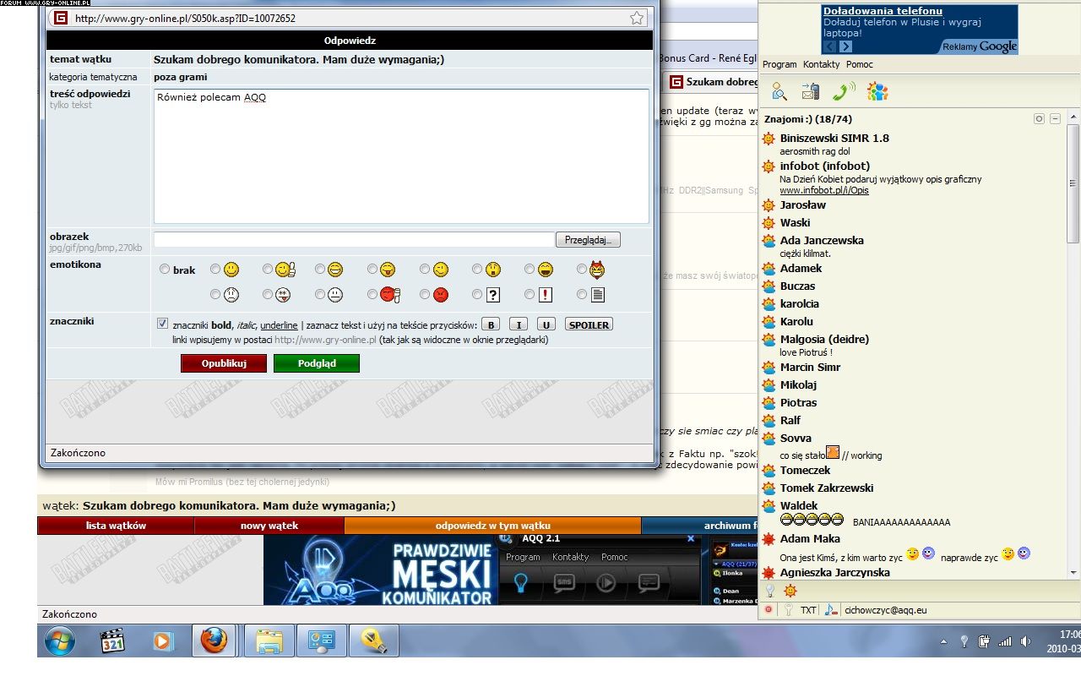The height and width of the screenshot is (676, 1081).
Task: Open the send SMS icon in AQQ
Action: click(811, 91)
